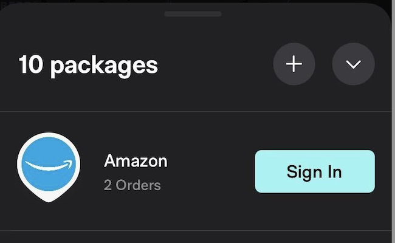Image resolution: width=395 pixels, height=243 pixels.
Task: Sign In to the Amazon account
Action: (x=315, y=171)
